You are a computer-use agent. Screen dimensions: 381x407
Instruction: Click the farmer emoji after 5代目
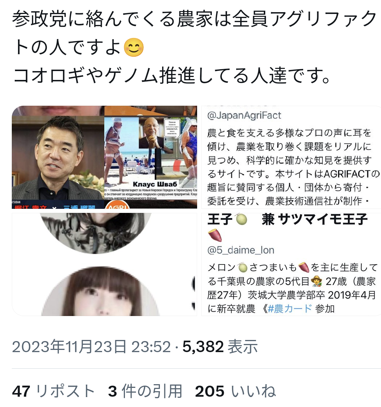(316, 281)
